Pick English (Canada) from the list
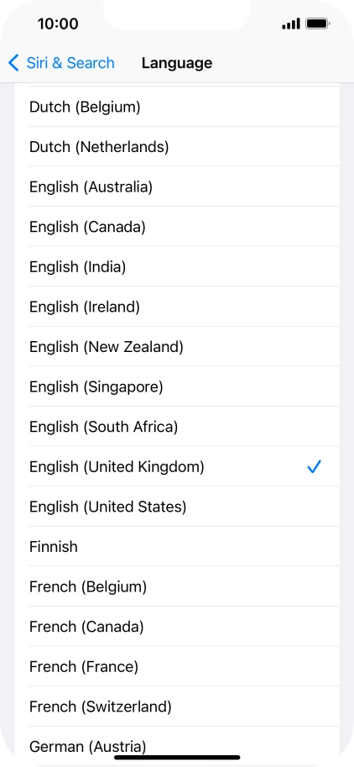The height and width of the screenshot is (767, 354). pyautogui.click(x=177, y=227)
